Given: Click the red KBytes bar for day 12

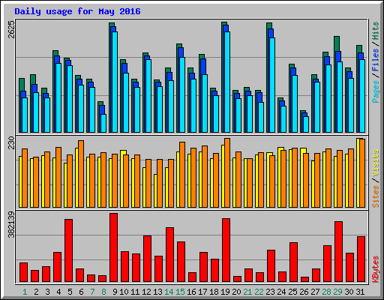Looking at the screenshot, I should point(148,259).
